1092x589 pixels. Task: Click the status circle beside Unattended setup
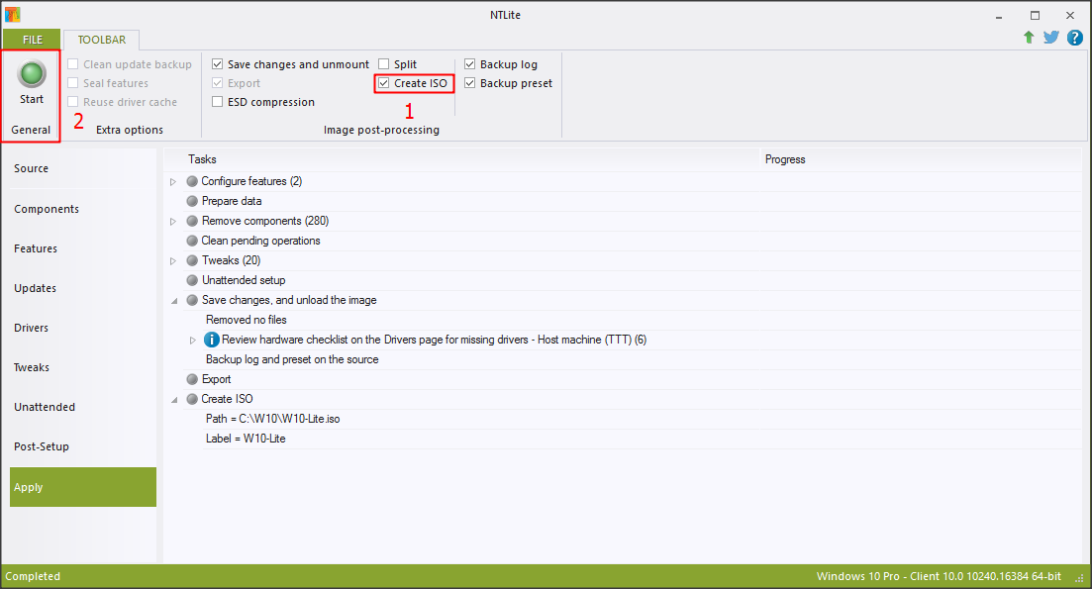192,280
